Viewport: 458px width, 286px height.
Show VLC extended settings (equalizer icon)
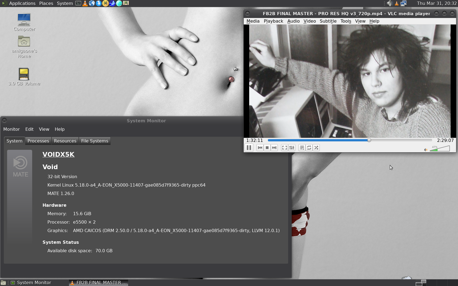[x=292, y=148]
